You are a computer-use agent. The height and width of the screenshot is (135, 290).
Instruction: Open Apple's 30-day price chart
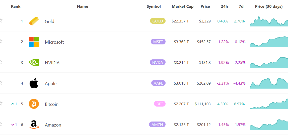pos(269,83)
